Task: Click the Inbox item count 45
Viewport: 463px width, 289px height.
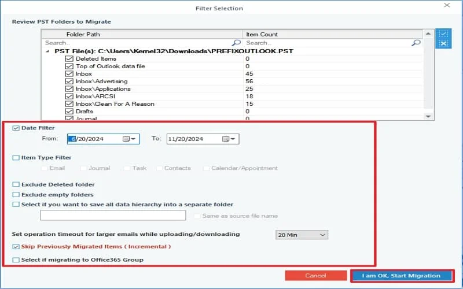Action: coord(249,74)
